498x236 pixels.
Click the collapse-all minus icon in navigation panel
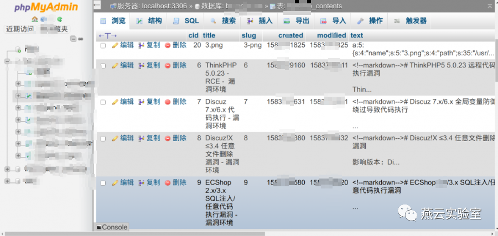(x=74, y=39)
